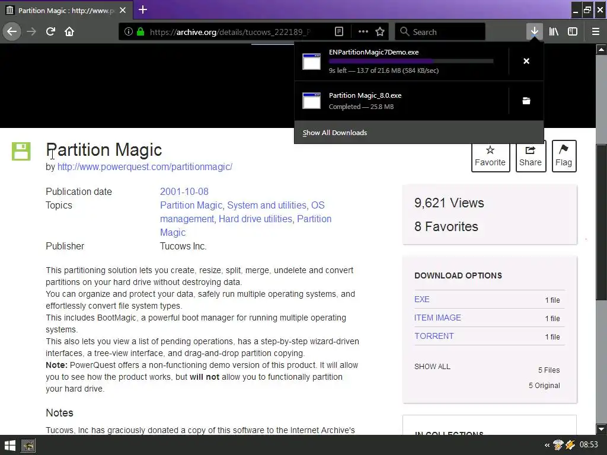
Task: Click the taskbar application icon next to Start
Action: (x=28, y=446)
